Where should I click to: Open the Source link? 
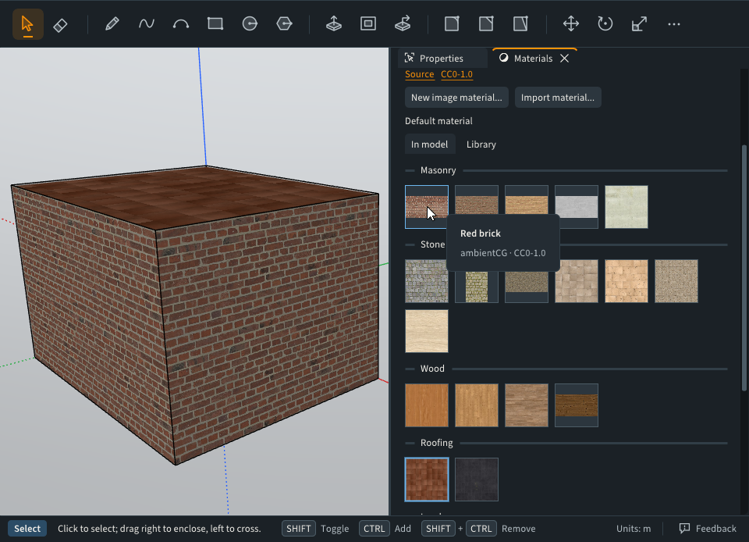pyautogui.click(x=420, y=74)
